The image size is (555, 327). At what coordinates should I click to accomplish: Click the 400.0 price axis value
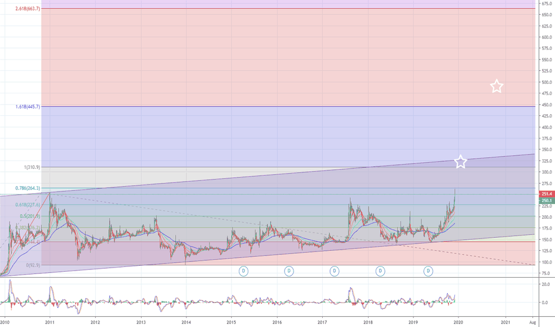point(547,127)
